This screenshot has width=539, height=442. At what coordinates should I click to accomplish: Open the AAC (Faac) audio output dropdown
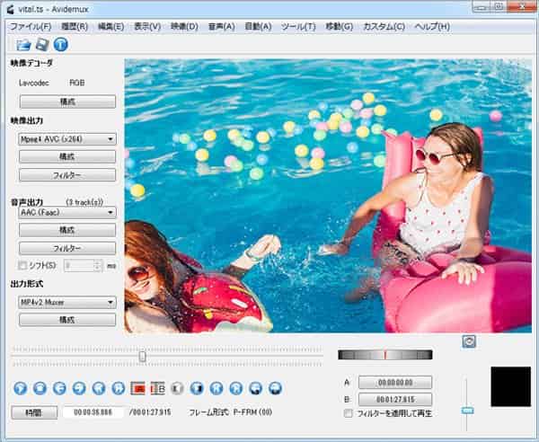click(67, 212)
